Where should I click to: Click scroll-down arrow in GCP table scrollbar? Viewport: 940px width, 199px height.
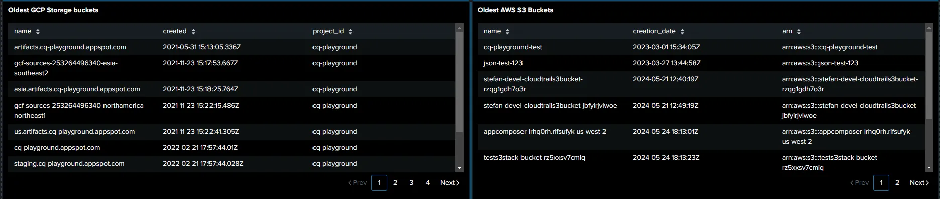(459, 168)
